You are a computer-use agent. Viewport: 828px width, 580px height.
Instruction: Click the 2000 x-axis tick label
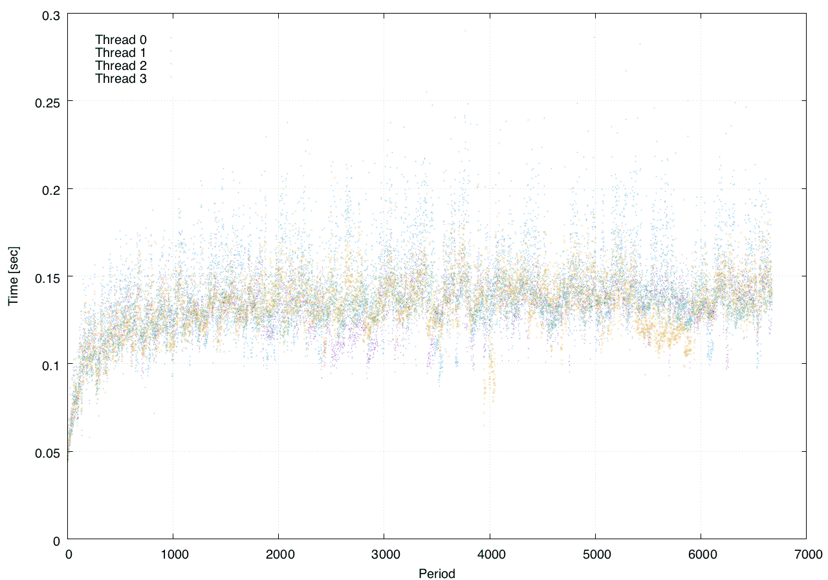click(x=278, y=555)
